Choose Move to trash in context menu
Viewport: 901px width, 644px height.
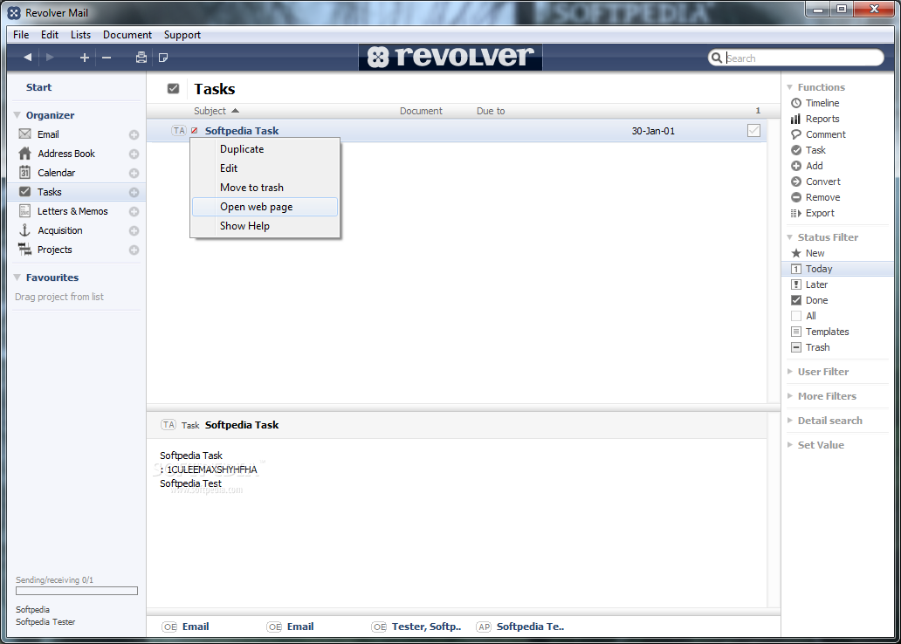pos(265,188)
